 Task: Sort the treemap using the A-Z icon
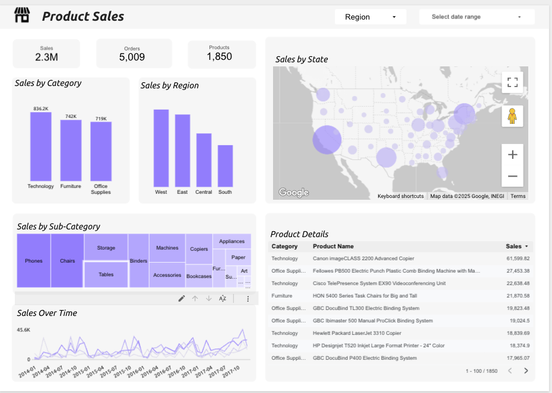tap(223, 299)
